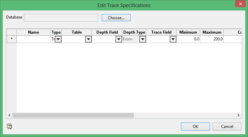Click the left arrow of horizontal scrollbar

coord(9,115)
